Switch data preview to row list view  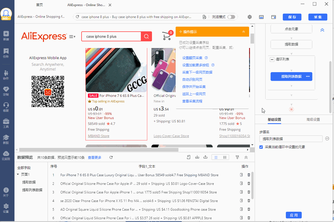click(x=216, y=157)
